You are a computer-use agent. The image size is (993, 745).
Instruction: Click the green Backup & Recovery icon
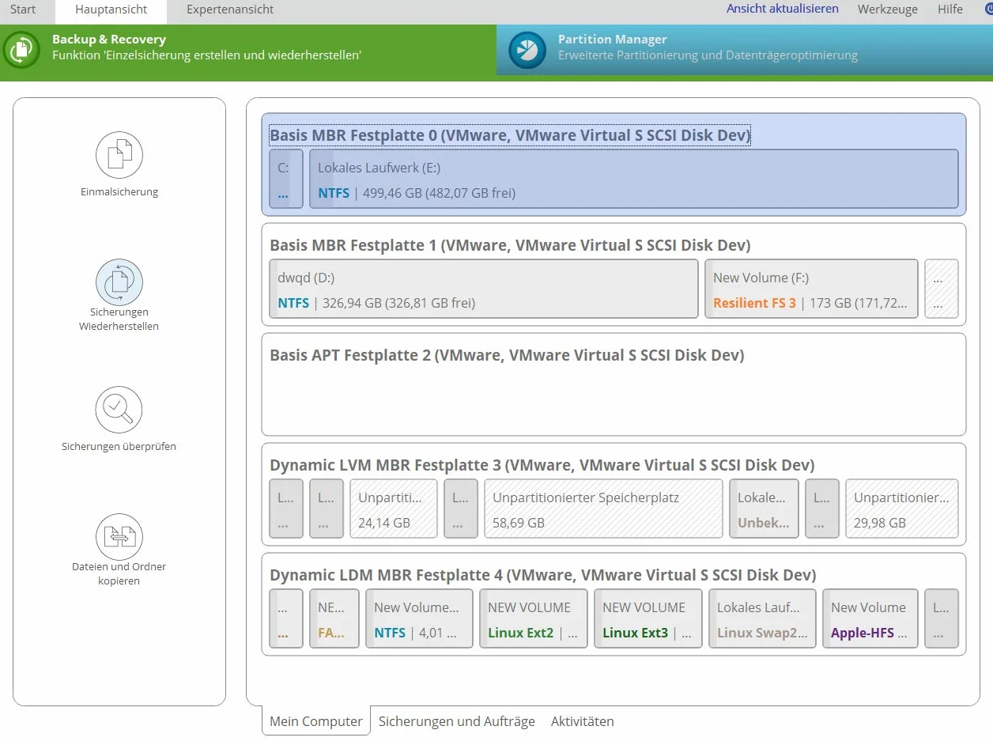(x=21, y=50)
